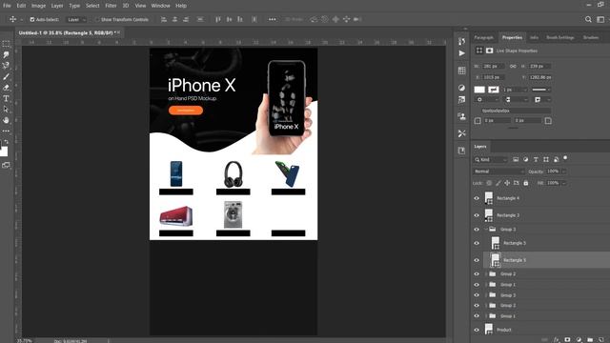610x343 pixels.
Task: Open the Opacity slider arrow
Action: (x=563, y=171)
